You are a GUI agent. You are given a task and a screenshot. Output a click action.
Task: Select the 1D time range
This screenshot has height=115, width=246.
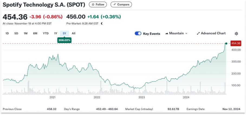7,34
